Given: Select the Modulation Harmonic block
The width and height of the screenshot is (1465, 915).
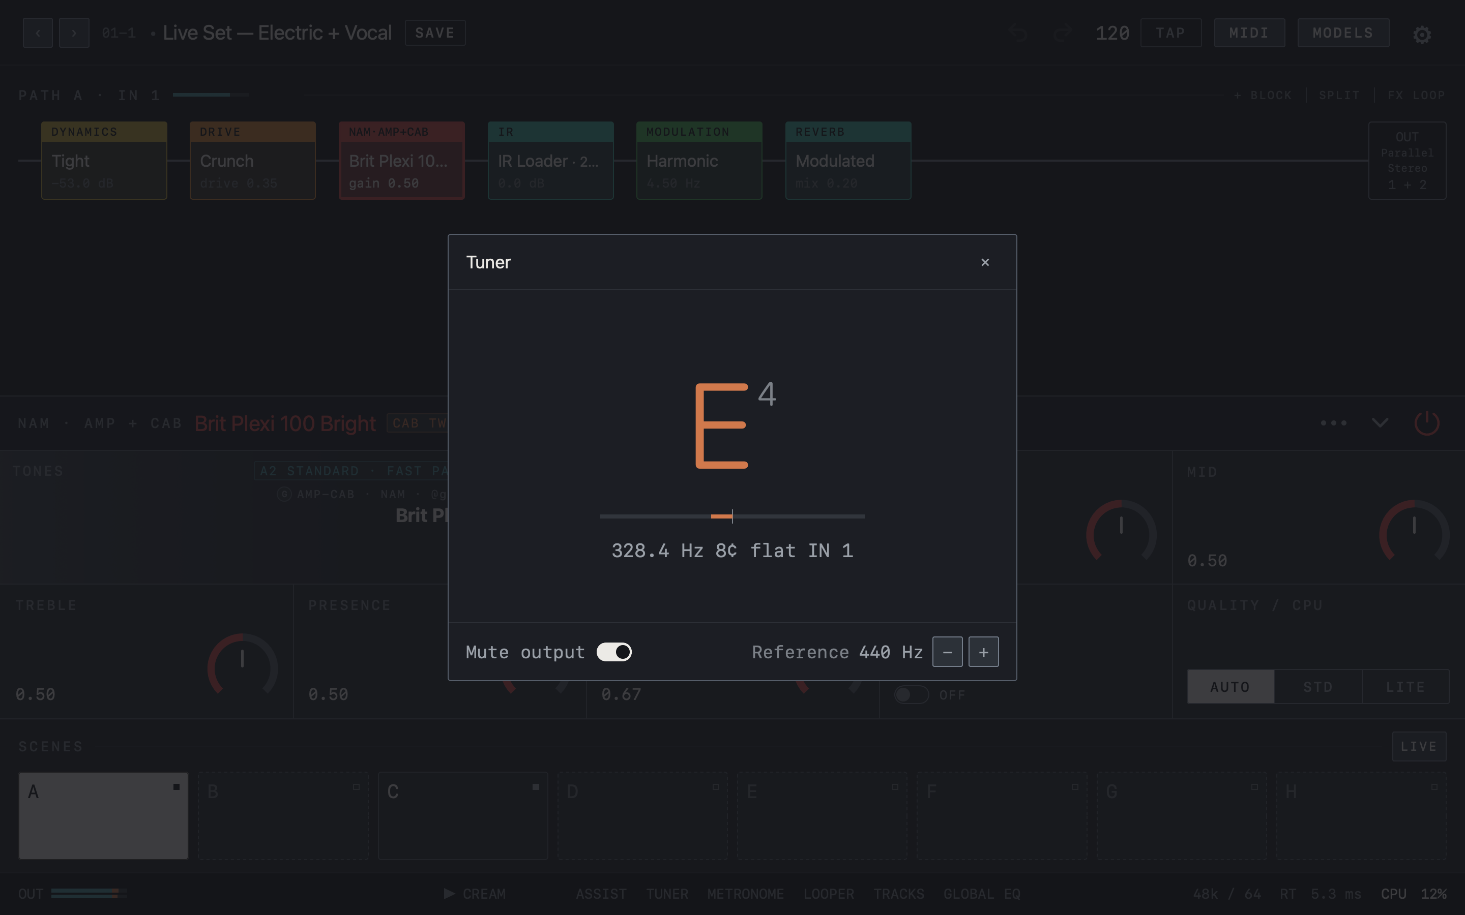Looking at the screenshot, I should [x=699, y=160].
